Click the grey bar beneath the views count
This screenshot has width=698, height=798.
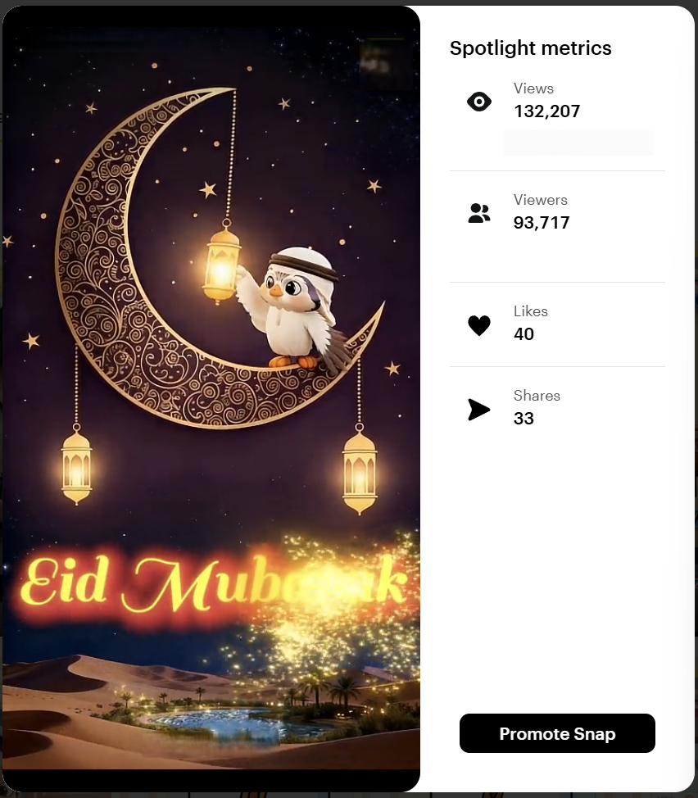(578, 143)
